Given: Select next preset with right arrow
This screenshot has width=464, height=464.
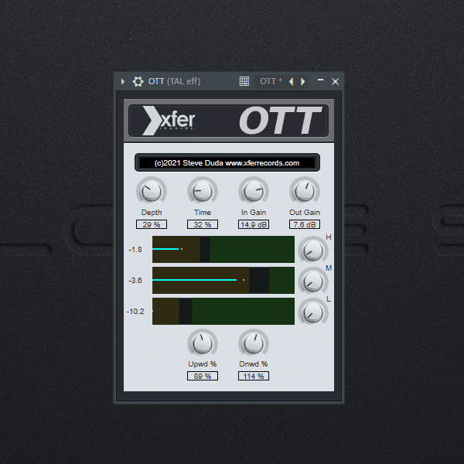Looking at the screenshot, I should [x=302, y=81].
